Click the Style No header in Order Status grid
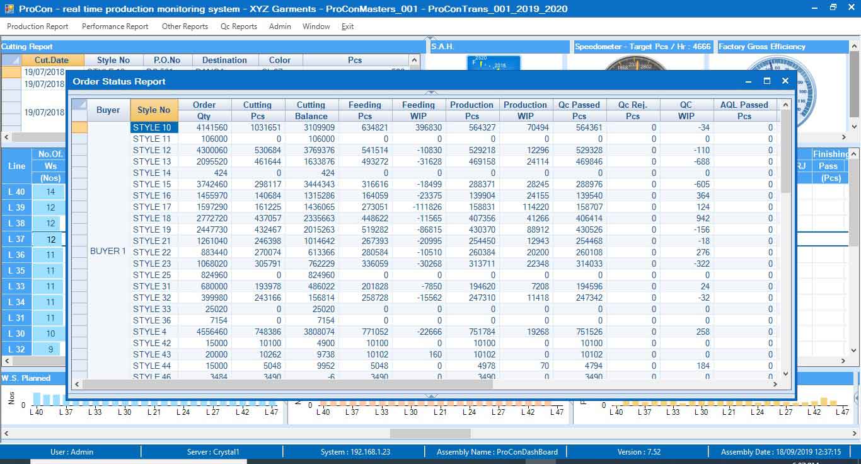This screenshot has width=861, height=464. pos(154,110)
